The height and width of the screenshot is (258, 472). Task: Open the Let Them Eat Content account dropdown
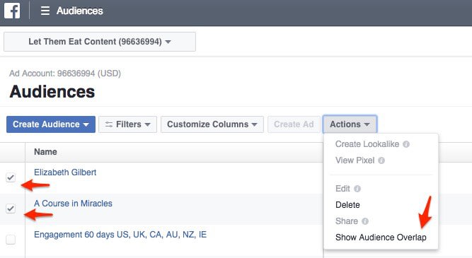pos(100,42)
